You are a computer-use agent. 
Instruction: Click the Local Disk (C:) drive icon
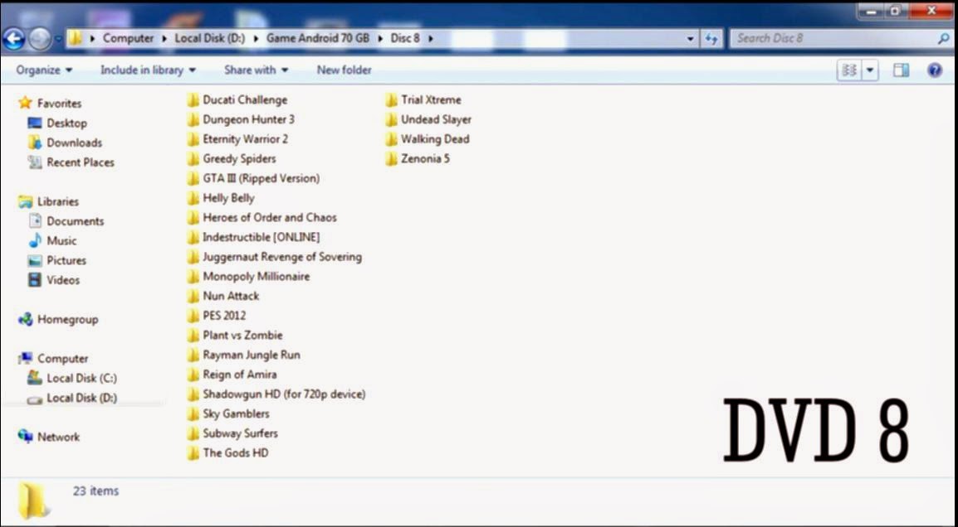35,378
